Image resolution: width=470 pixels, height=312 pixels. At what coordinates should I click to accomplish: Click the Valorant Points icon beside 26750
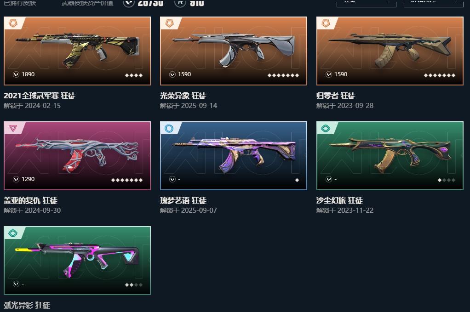129,3
